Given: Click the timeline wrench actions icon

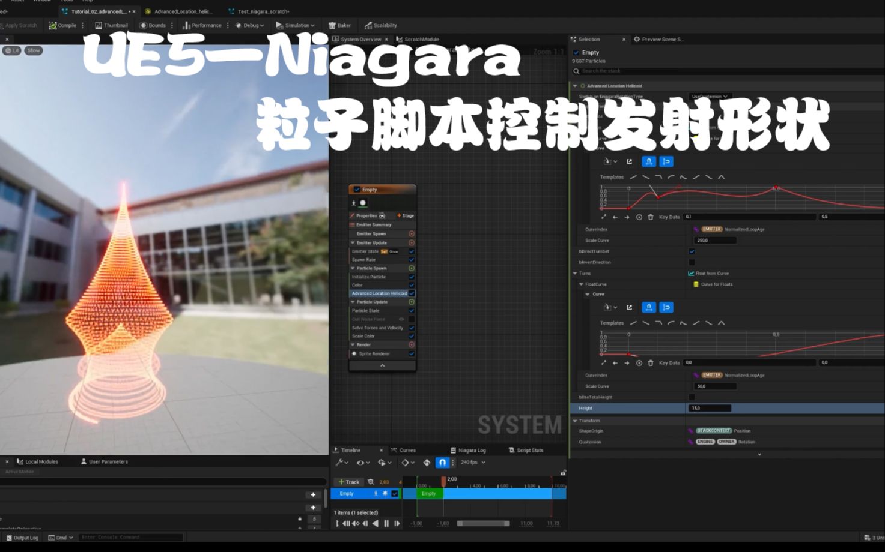Looking at the screenshot, I should pos(341,463).
